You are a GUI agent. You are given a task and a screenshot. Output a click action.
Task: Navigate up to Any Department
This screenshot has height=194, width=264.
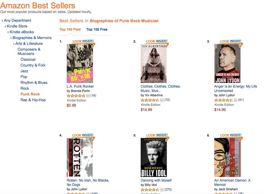[17, 20]
